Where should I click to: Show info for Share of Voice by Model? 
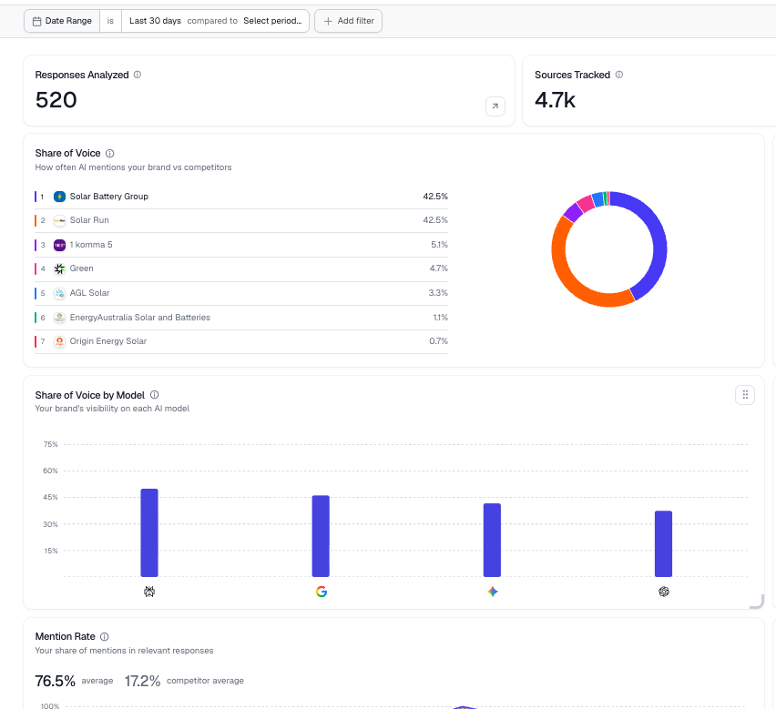(x=155, y=395)
